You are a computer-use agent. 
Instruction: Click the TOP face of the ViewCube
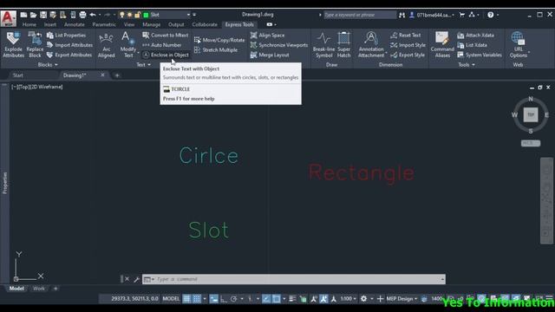531,114
